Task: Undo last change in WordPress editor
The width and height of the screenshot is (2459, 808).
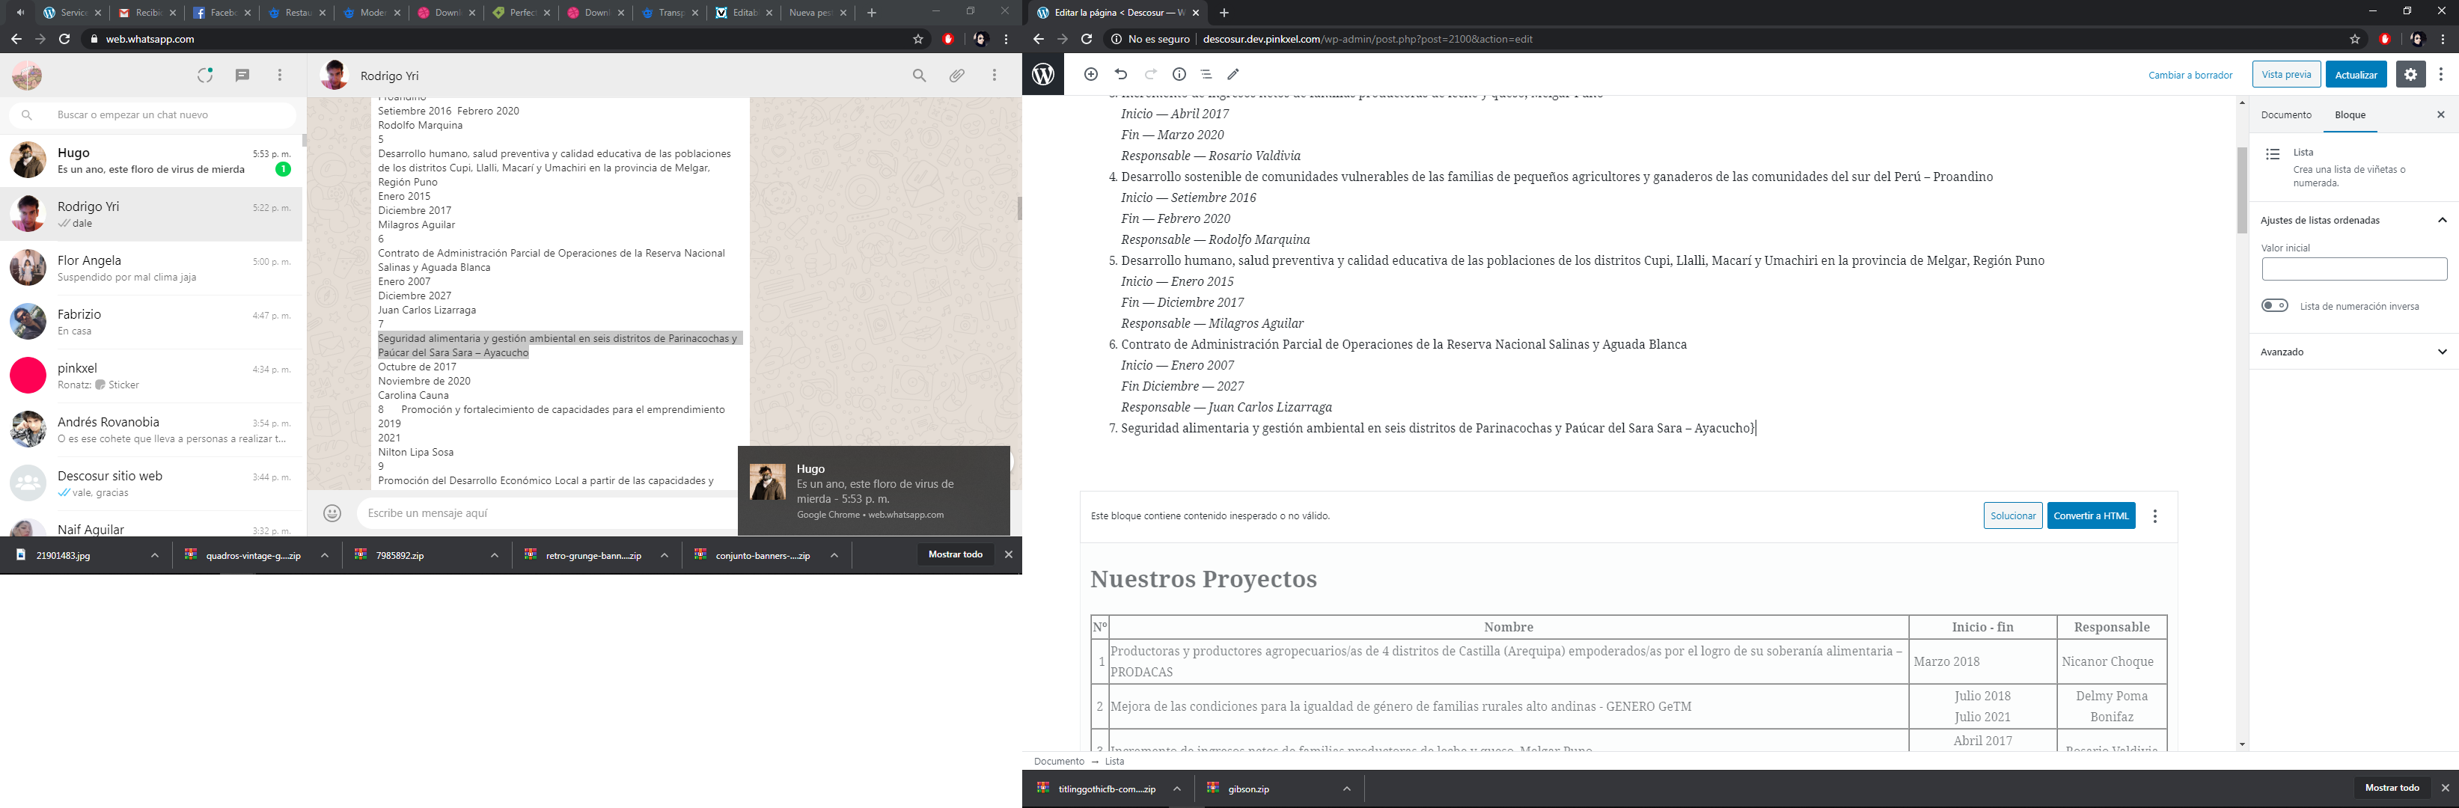Action: pos(1121,73)
